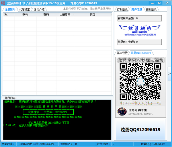Screen dimensions: 172x147
Task: Click 炫勇QQ812096619 in the status bar
Action: pyautogui.click(x=153, y=144)
